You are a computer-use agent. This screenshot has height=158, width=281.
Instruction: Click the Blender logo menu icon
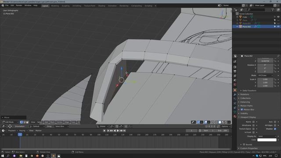pos(3,6)
